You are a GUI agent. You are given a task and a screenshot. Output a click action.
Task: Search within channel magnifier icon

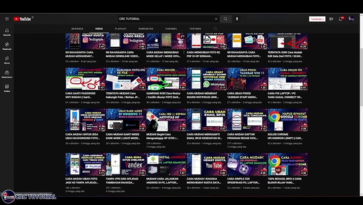[215, 29]
